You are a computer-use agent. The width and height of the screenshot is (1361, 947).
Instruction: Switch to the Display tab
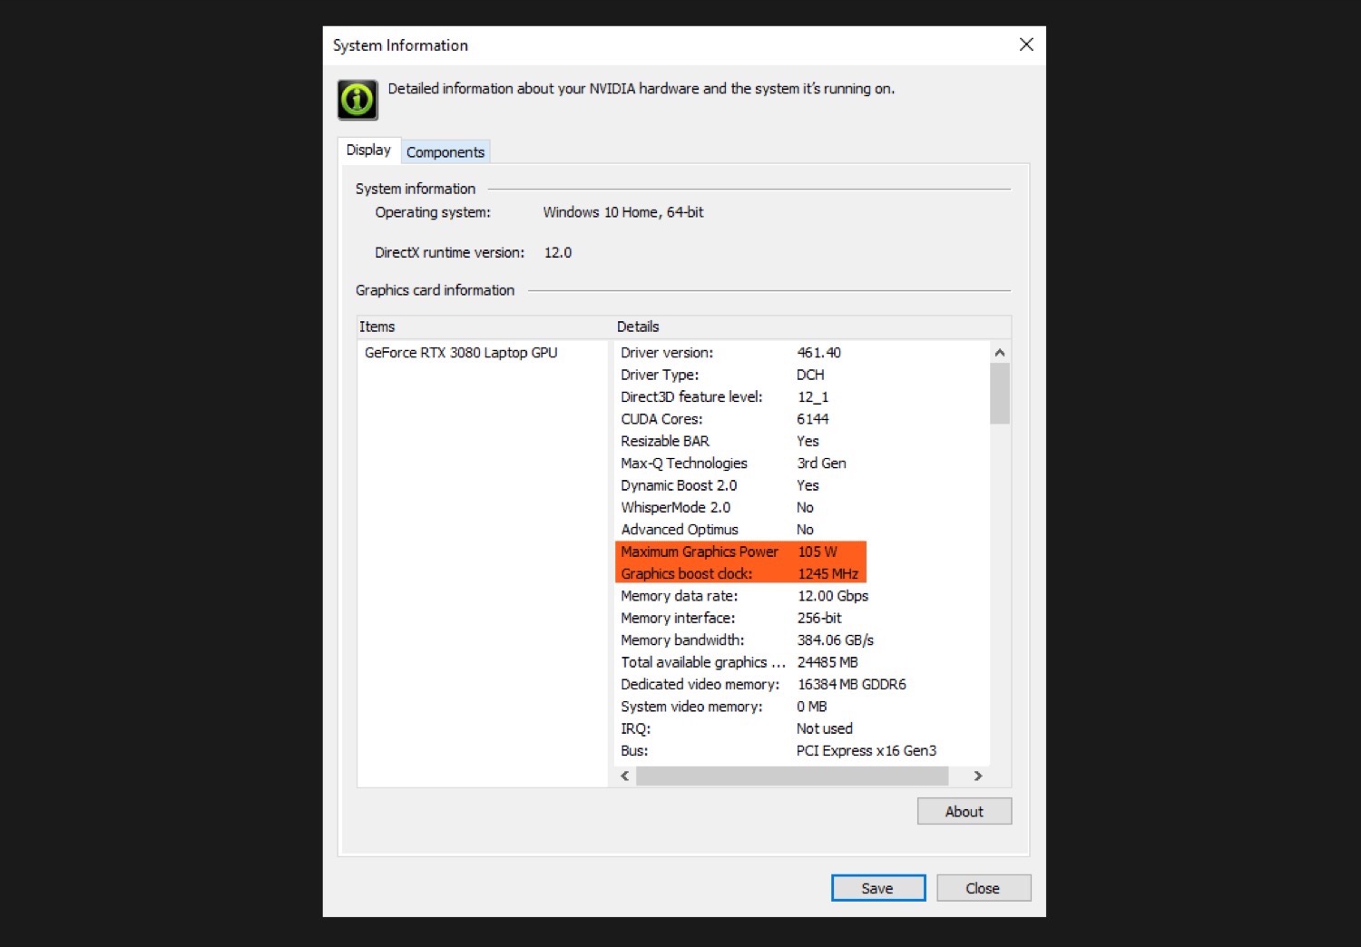[368, 151]
